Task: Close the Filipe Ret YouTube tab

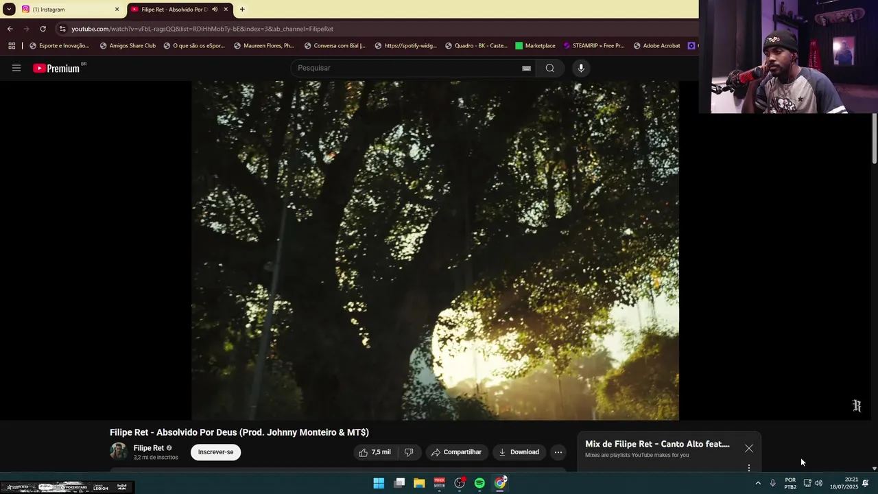Action: pos(226,10)
